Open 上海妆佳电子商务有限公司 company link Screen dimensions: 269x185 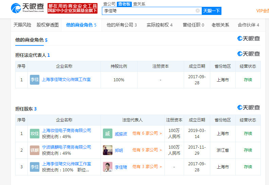pos(67,131)
